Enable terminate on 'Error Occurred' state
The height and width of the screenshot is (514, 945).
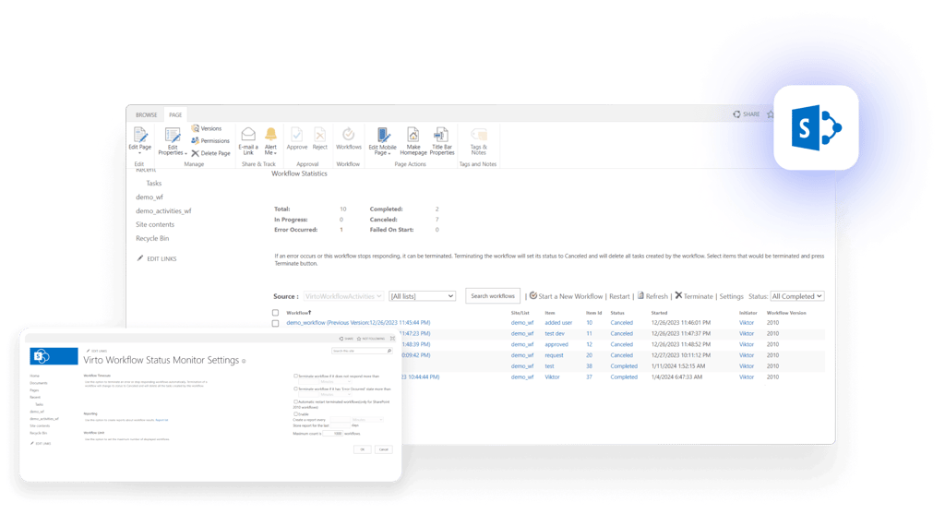(x=295, y=388)
